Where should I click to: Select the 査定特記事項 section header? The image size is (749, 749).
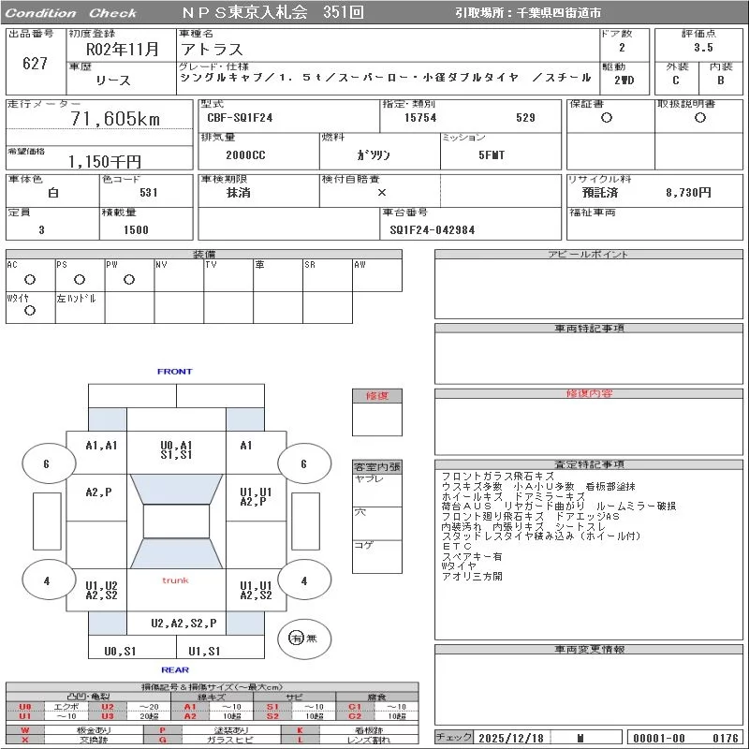coord(590,464)
